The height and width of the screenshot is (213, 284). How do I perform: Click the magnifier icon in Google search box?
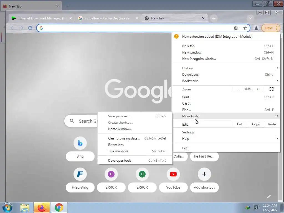click(x=72, y=121)
